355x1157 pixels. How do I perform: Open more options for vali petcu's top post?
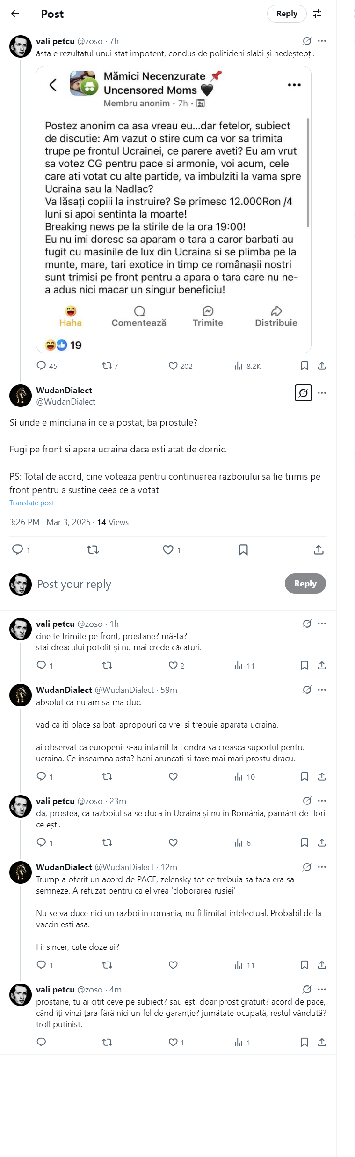[322, 41]
